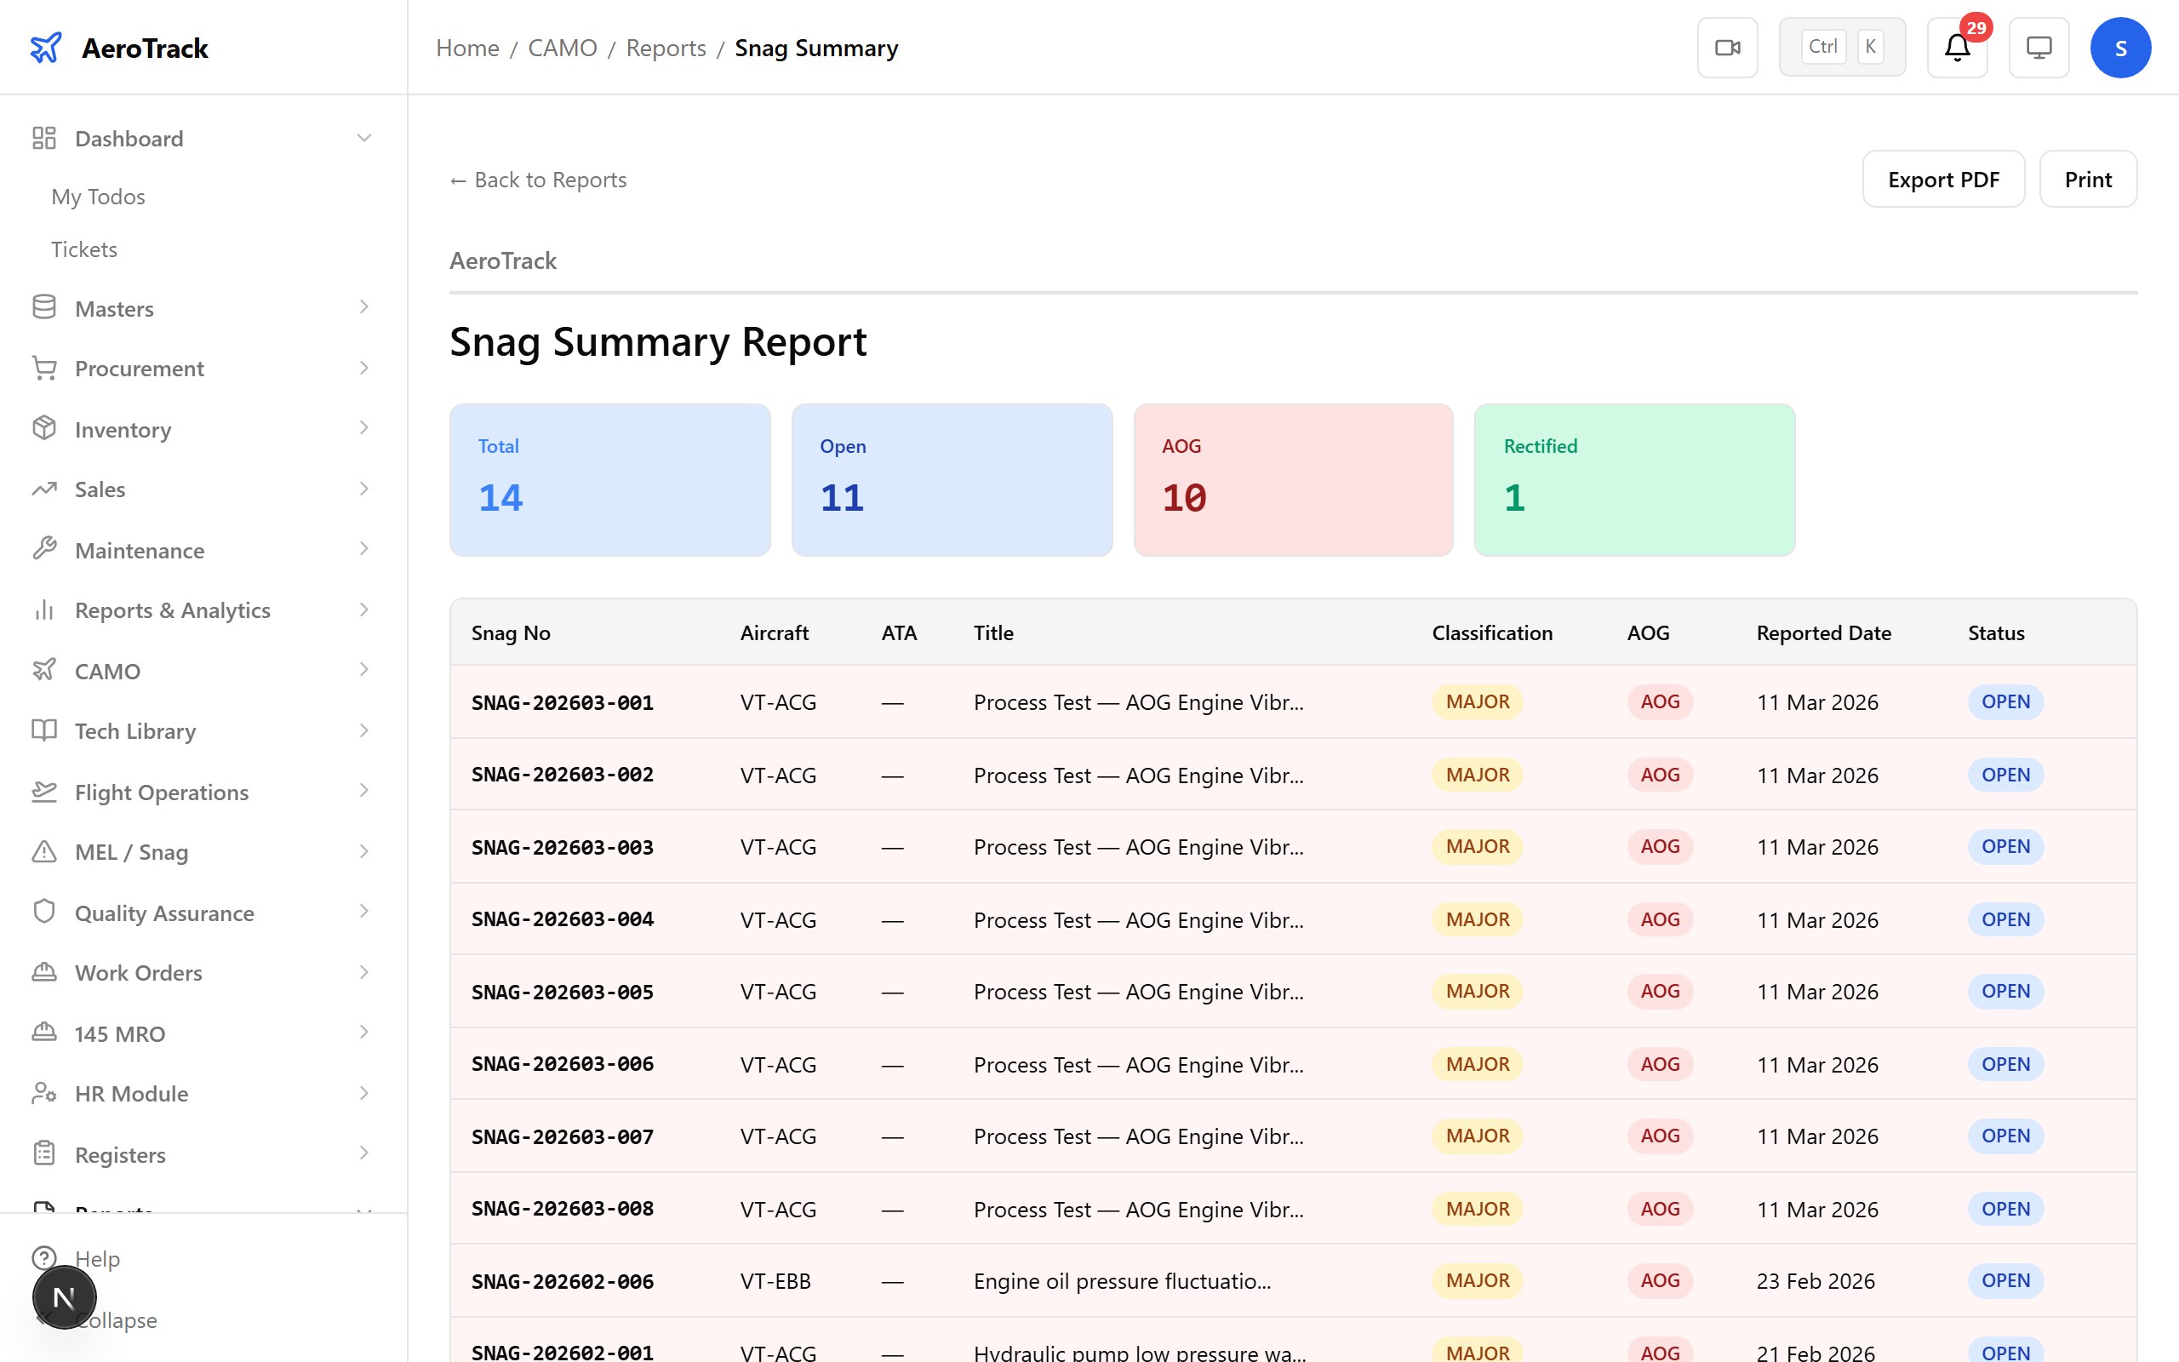Open Tickets from the Dashboard menu
This screenshot has width=2179, height=1362.
[x=83, y=249]
